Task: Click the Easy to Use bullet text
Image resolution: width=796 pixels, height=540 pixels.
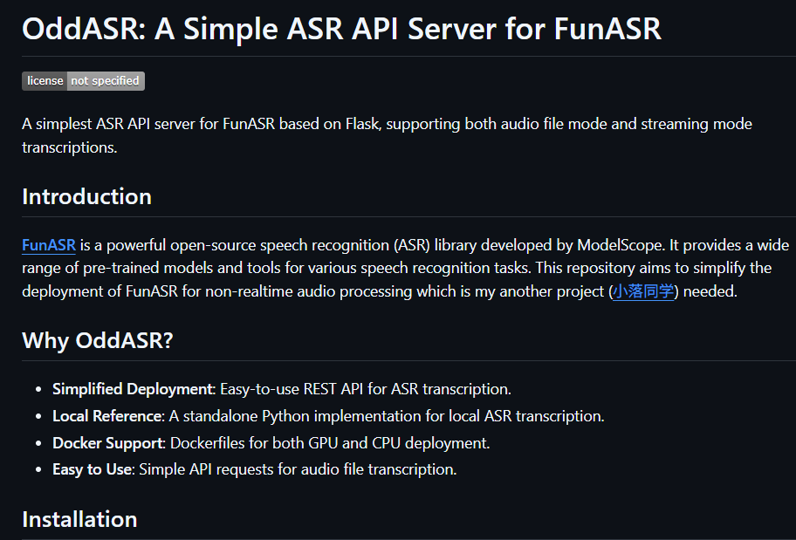Action: [x=254, y=469]
